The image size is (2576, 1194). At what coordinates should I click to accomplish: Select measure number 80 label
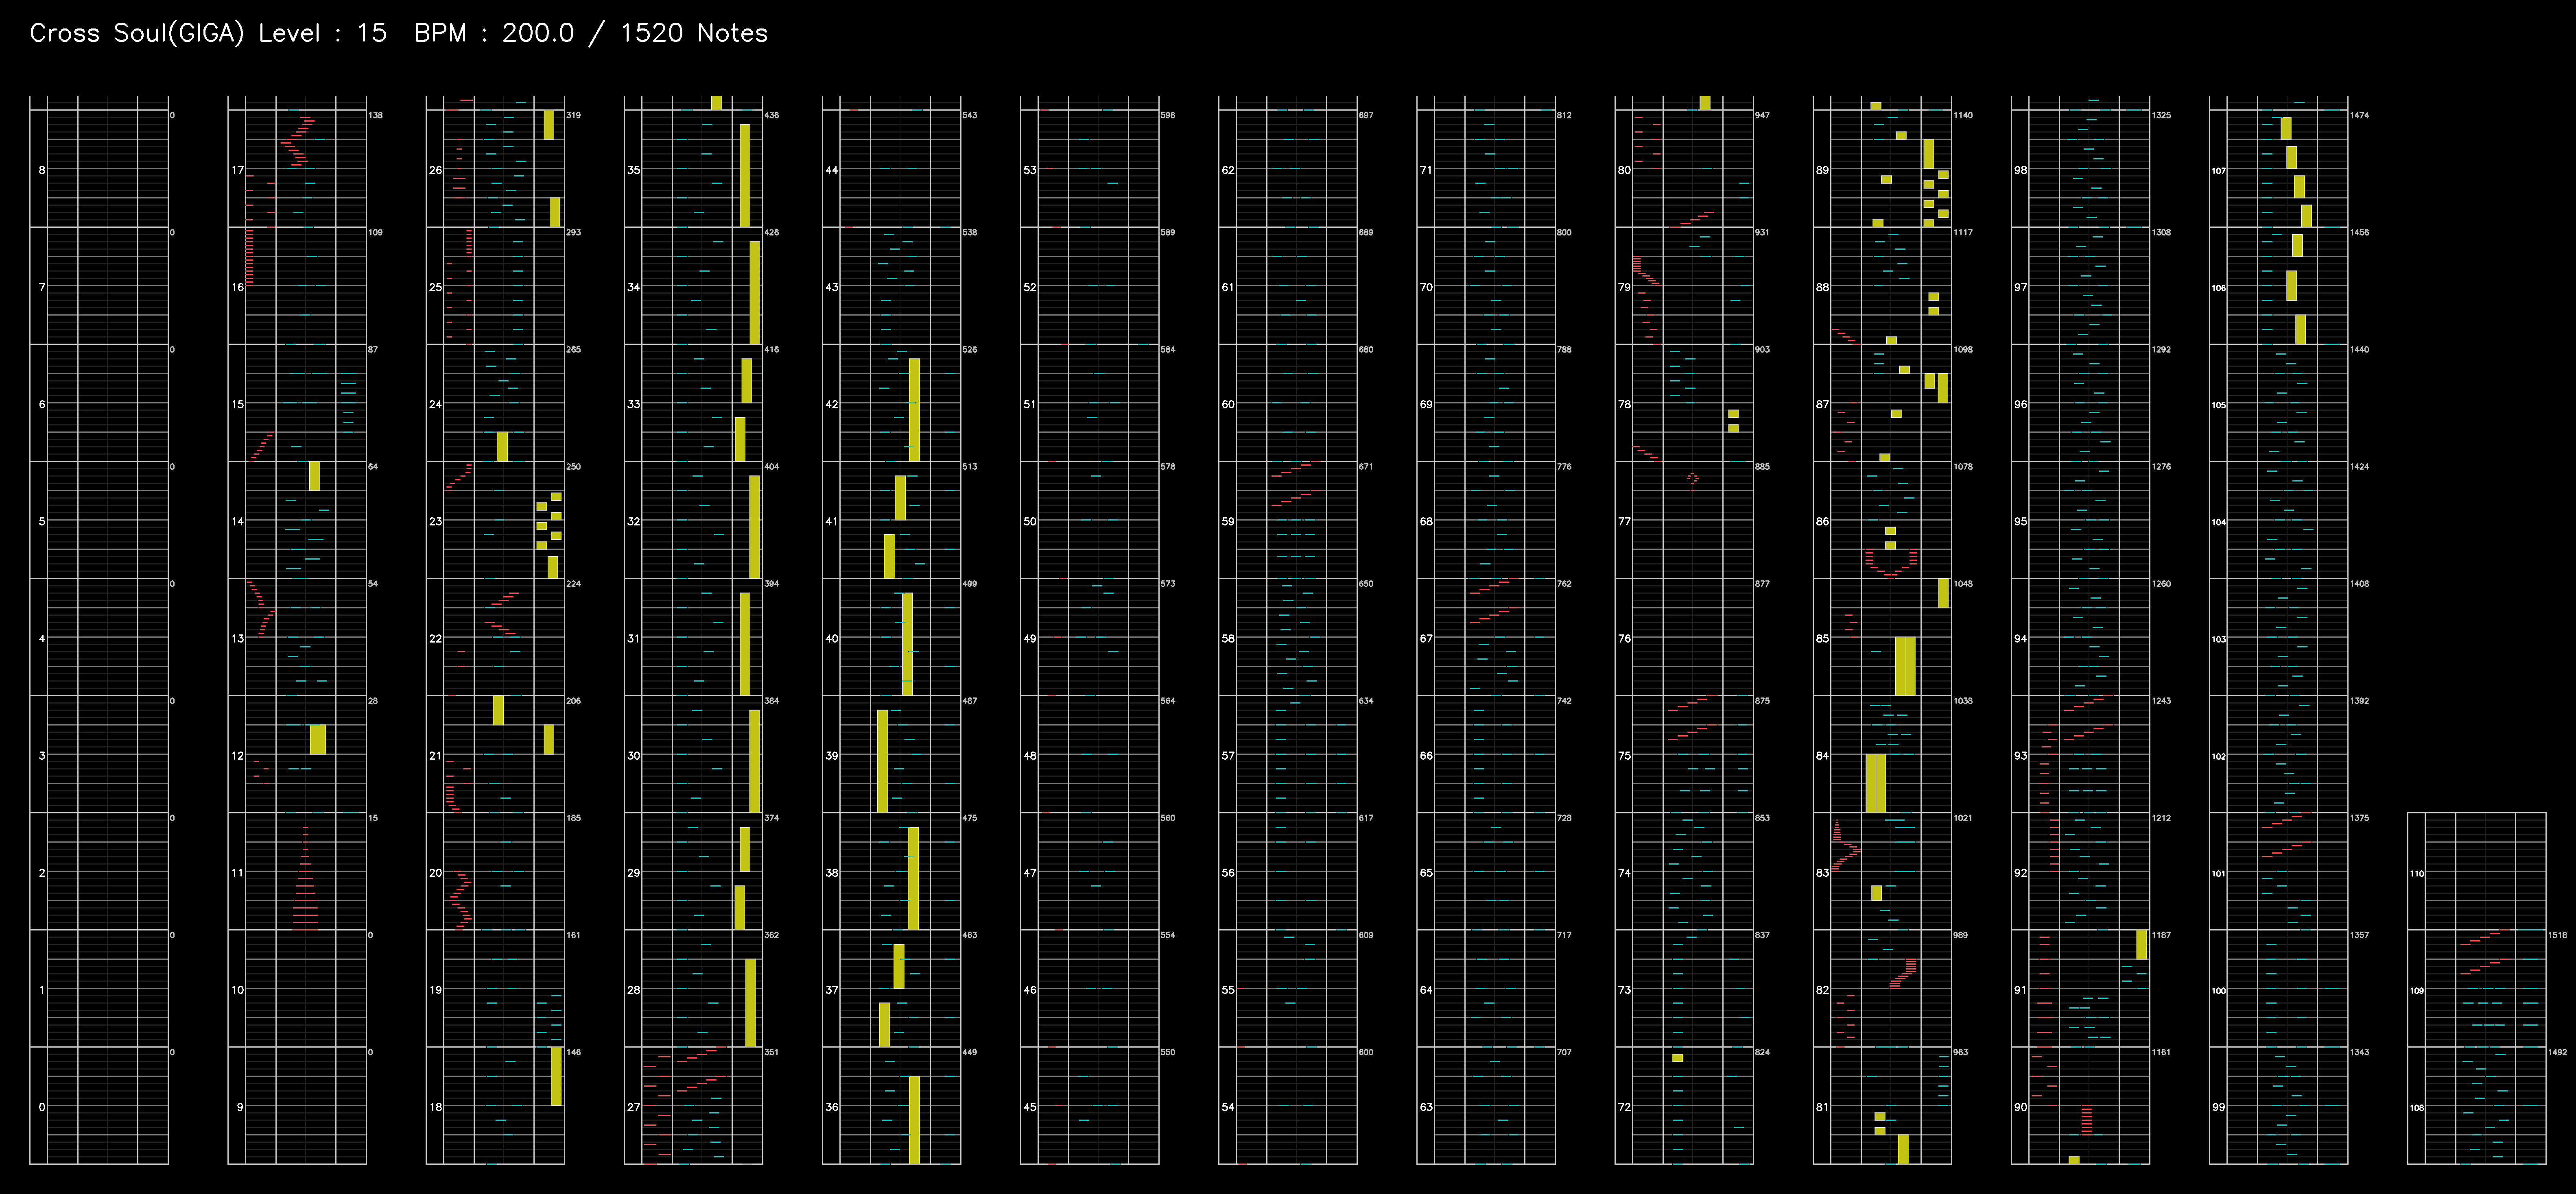coord(1623,170)
